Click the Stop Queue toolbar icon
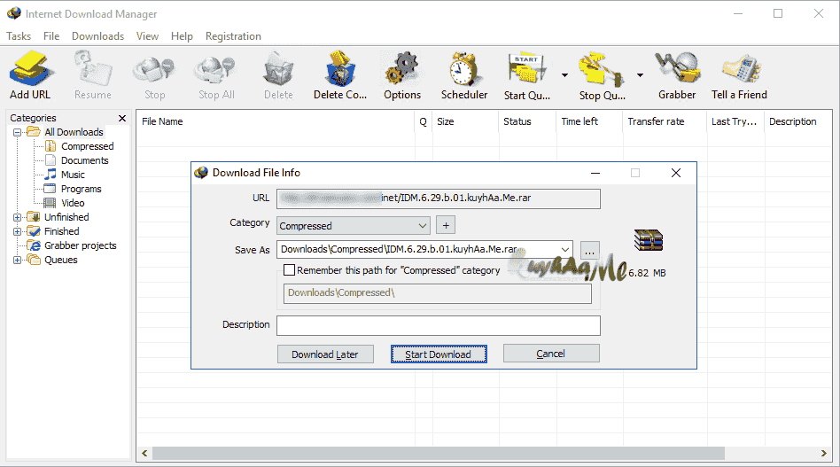 click(603, 75)
